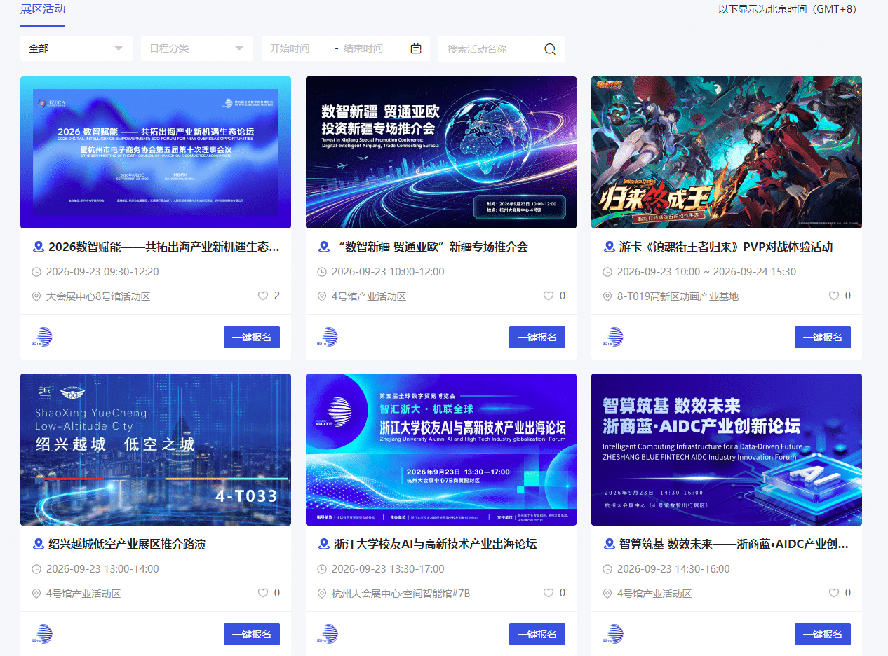Like the 浙江大学校友AI event heart icon
Viewport: 888px width, 656px height.
click(x=549, y=593)
